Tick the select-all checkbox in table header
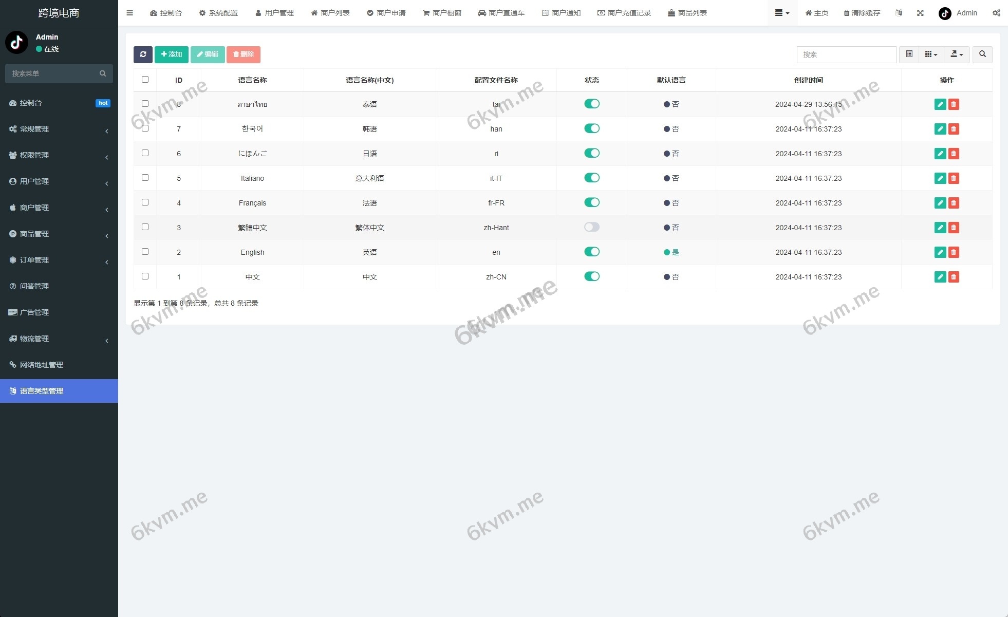Viewport: 1008px width, 617px height. click(x=145, y=80)
